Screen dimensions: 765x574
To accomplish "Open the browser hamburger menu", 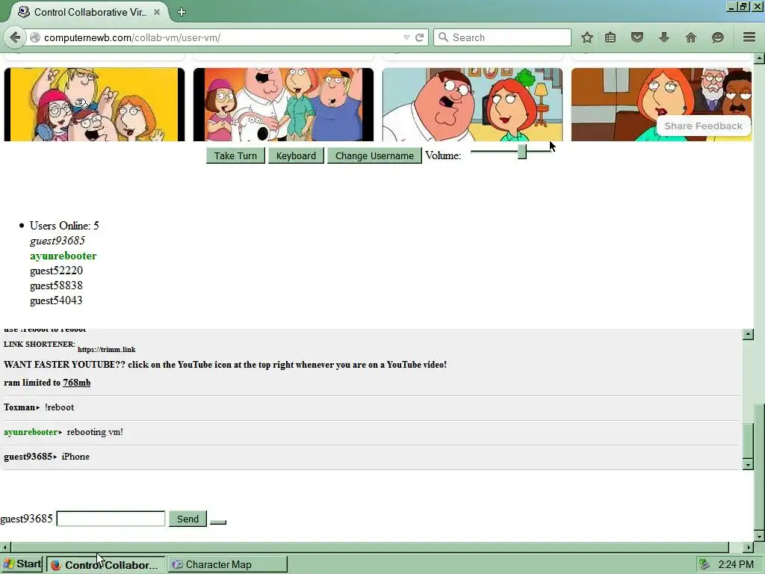I will tap(749, 37).
